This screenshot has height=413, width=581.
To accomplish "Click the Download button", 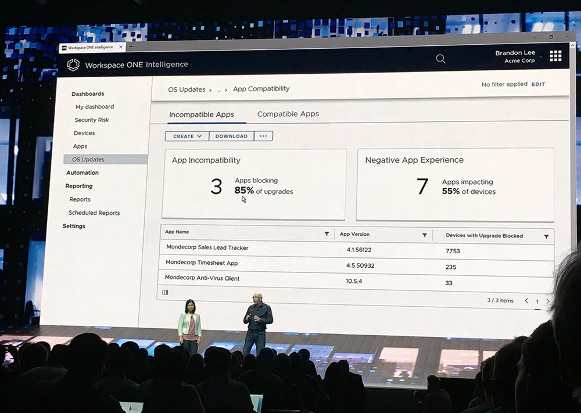I will click(x=231, y=136).
